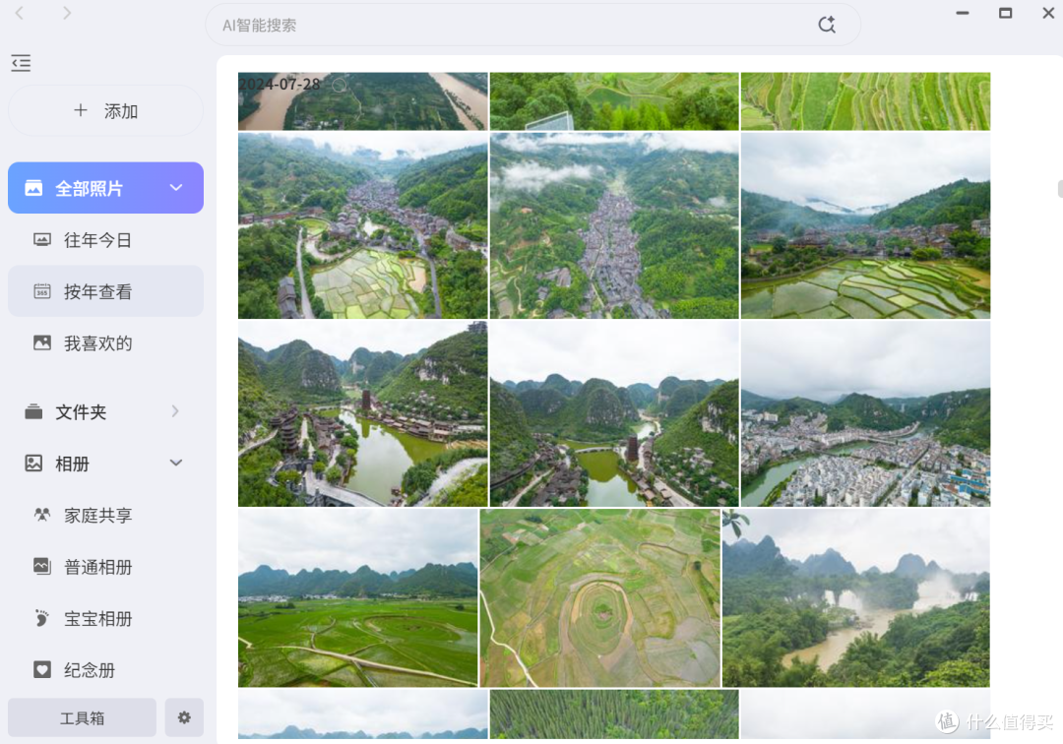Open the karst hills with bridge photo

[x=614, y=414]
